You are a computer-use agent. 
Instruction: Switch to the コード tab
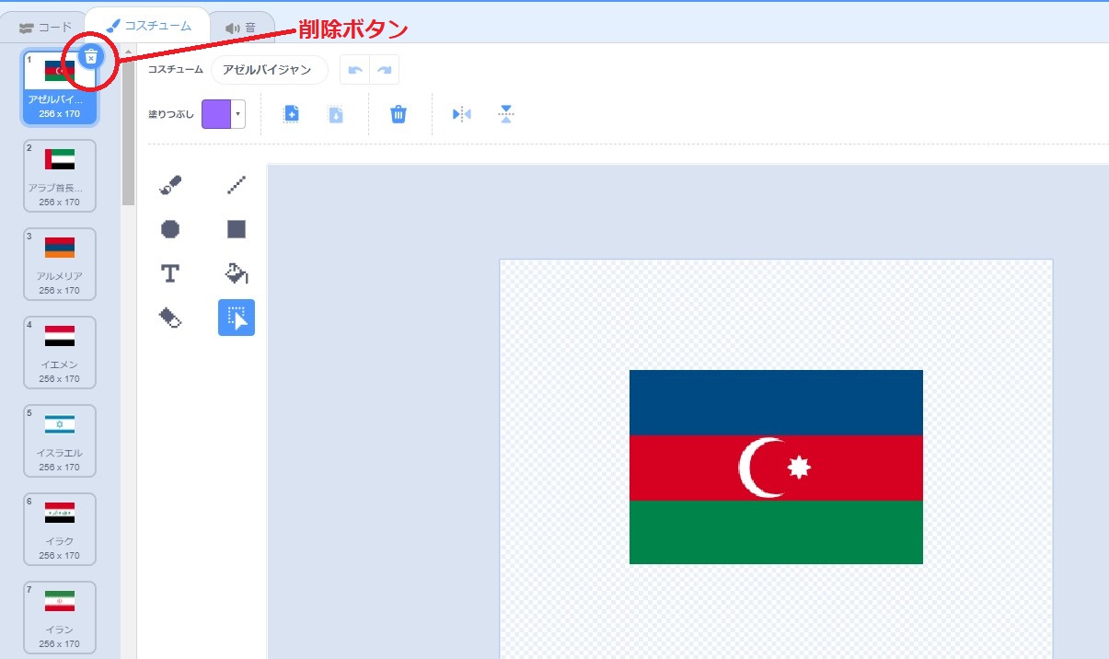(45, 28)
